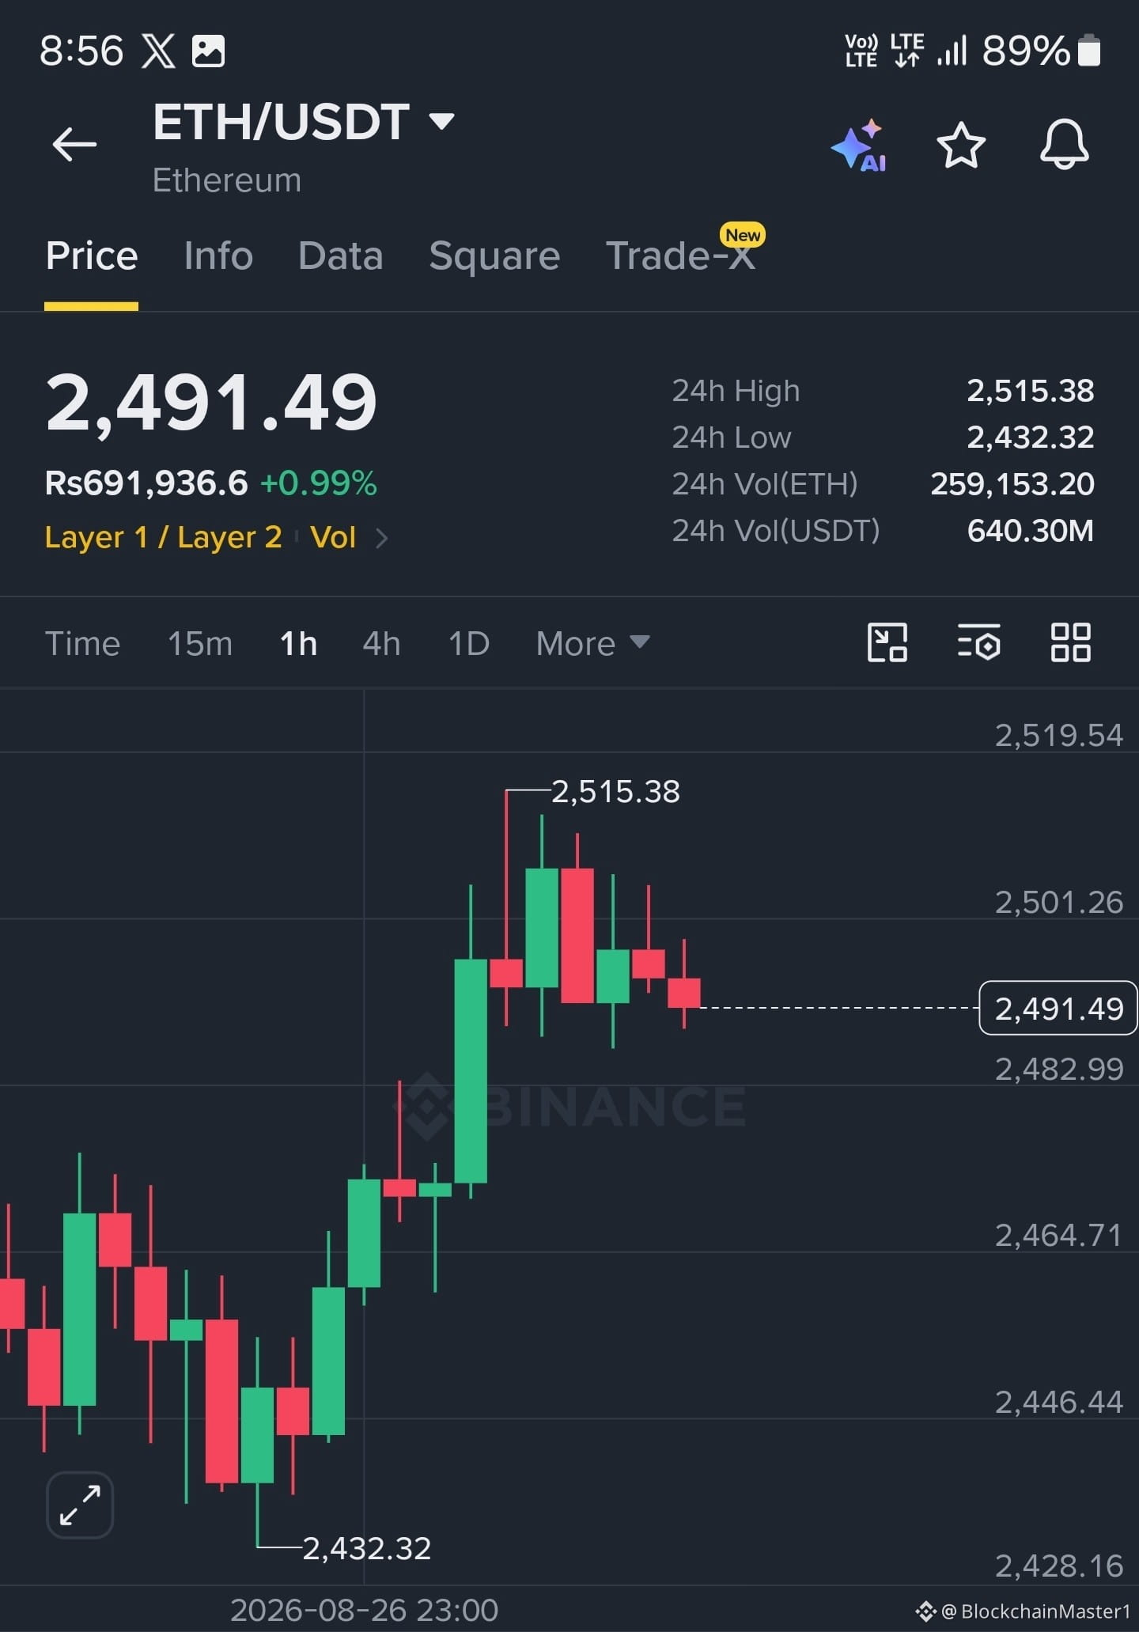Tap the 2,515.38 high marker on chart
The width and height of the screenshot is (1139, 1632).
[x=615, y=791]
